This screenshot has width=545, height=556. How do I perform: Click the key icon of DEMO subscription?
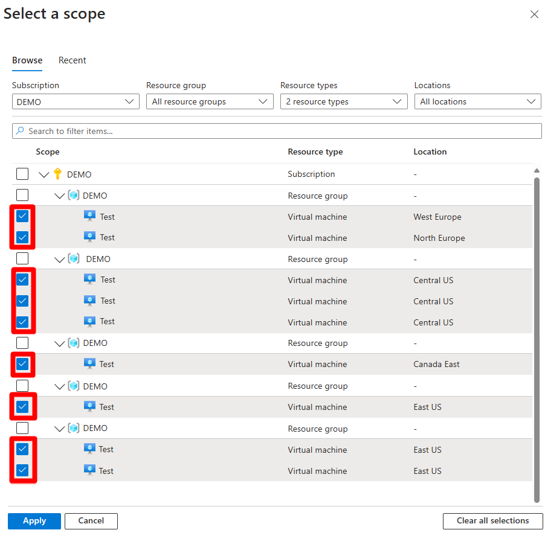(x=57, y=174)
